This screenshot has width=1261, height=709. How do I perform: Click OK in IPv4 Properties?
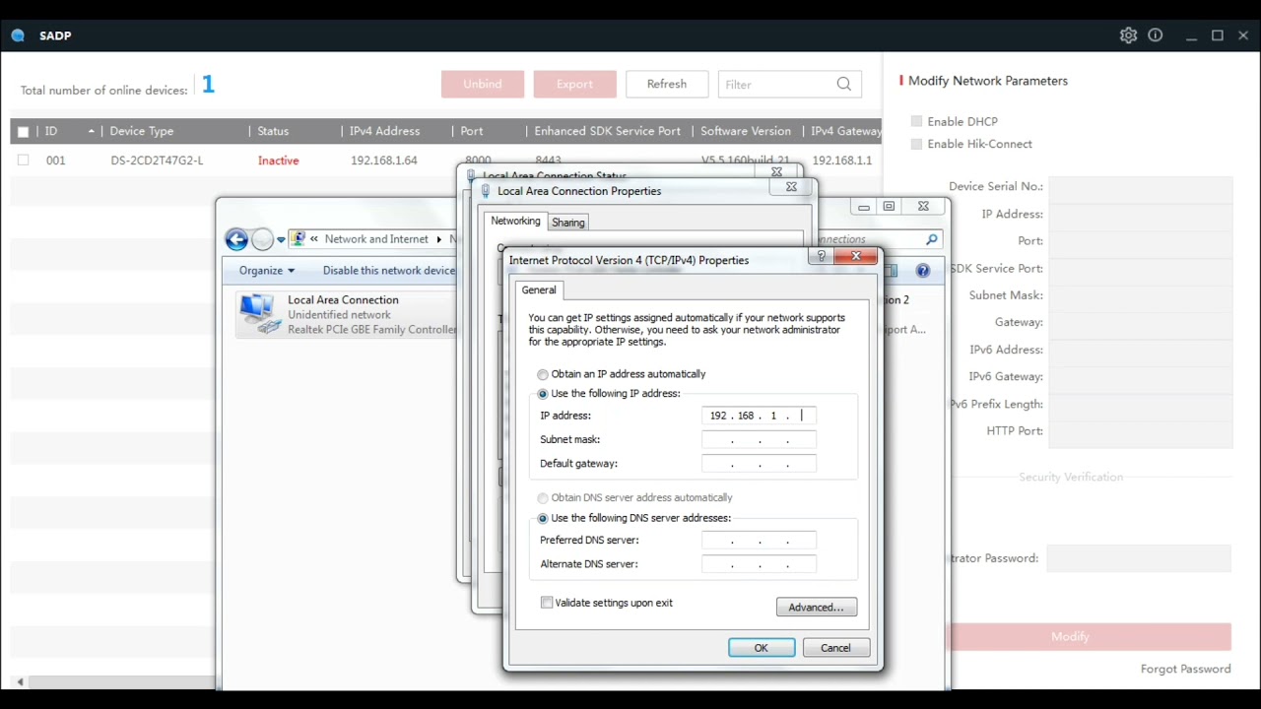(762, 648)
